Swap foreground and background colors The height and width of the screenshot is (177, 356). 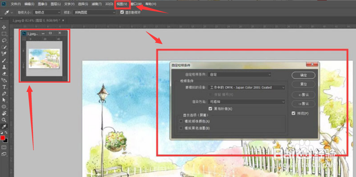6,132
